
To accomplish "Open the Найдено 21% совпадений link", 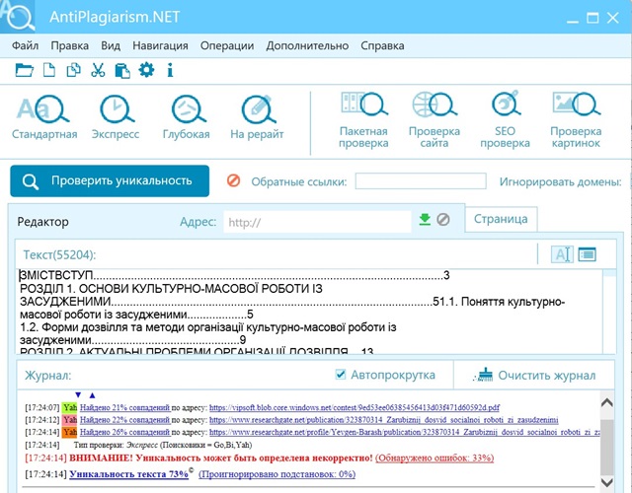I will 125,407.
